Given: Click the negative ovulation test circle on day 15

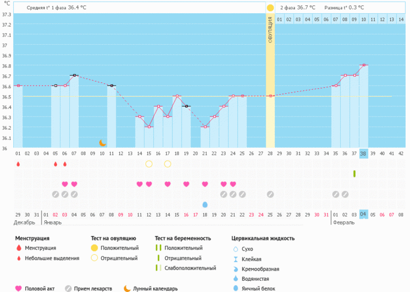Looking at the screenshot, I should coord(149,164).
